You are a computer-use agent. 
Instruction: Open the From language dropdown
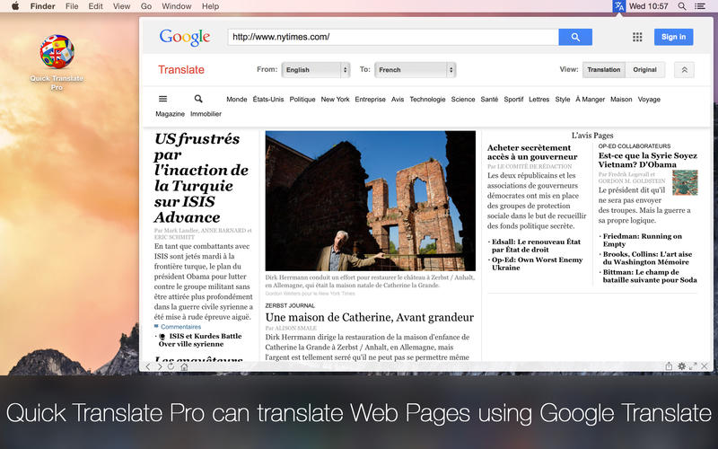[x=315, y=69]
